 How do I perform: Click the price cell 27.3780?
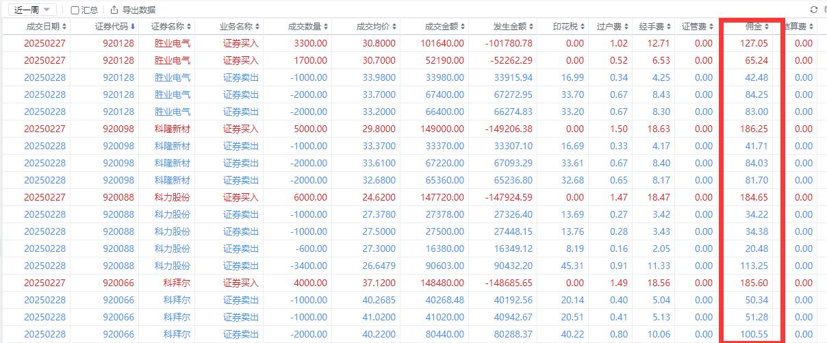tap(380, 214)
